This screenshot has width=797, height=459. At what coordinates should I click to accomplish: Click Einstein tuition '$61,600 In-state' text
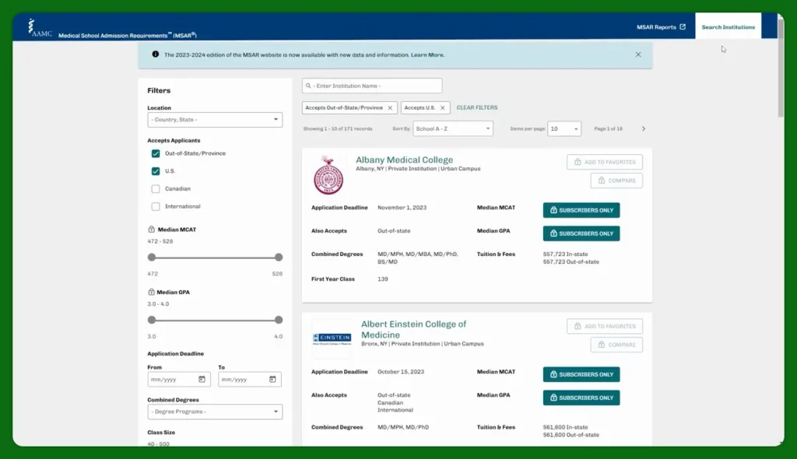565,427
